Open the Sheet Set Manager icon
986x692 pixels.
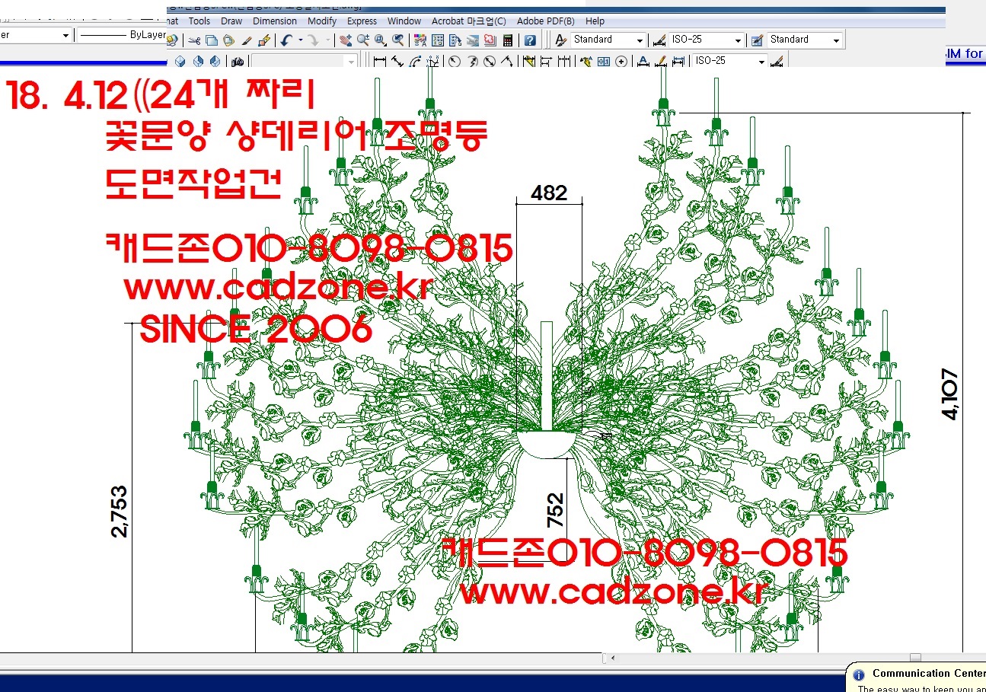point(473,40)
